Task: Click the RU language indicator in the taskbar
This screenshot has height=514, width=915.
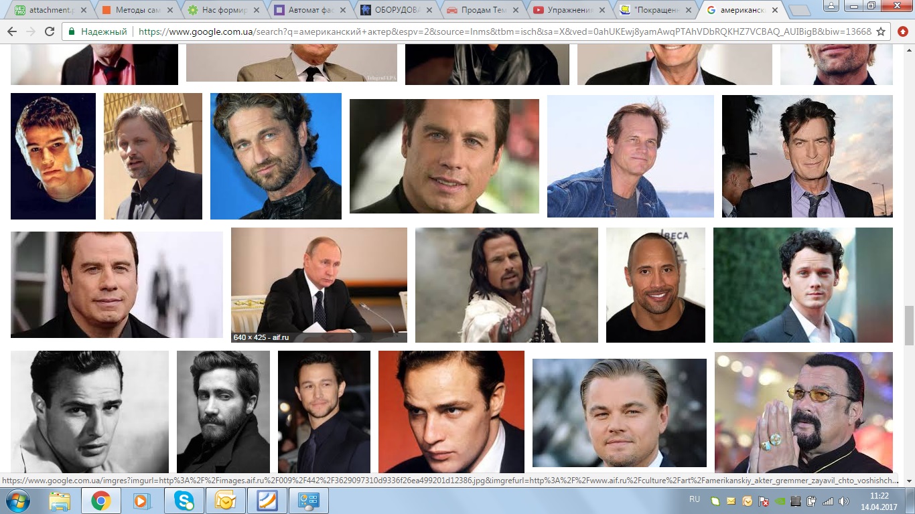Action: 695,499
